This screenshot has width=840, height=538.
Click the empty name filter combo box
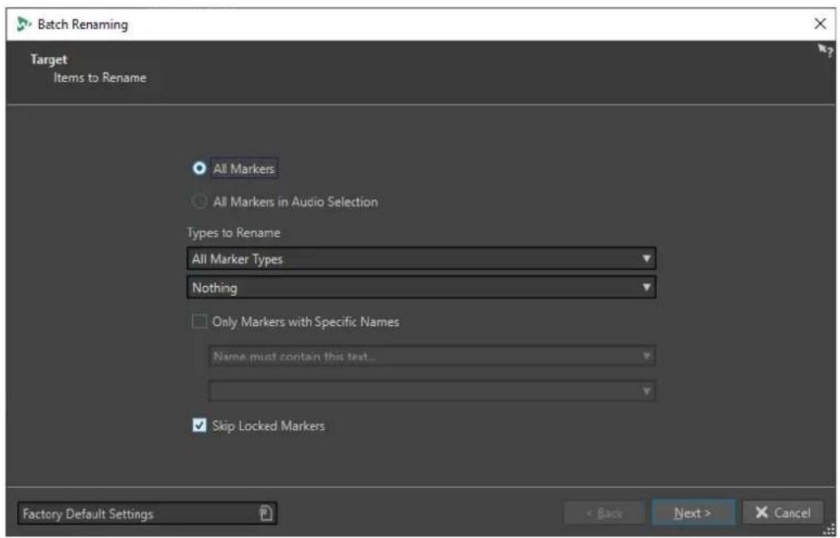tap(431, 391)
